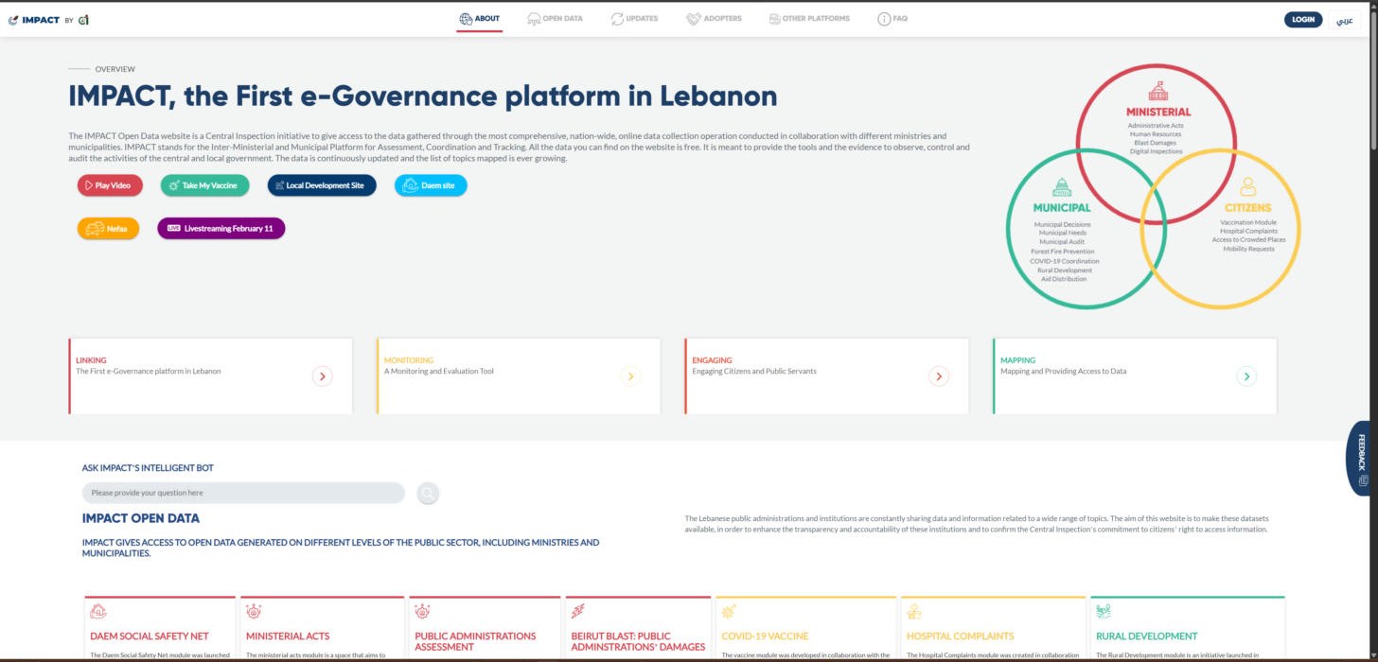Switch language to Arabic
1378x662 pixels.
[1344, 20]
